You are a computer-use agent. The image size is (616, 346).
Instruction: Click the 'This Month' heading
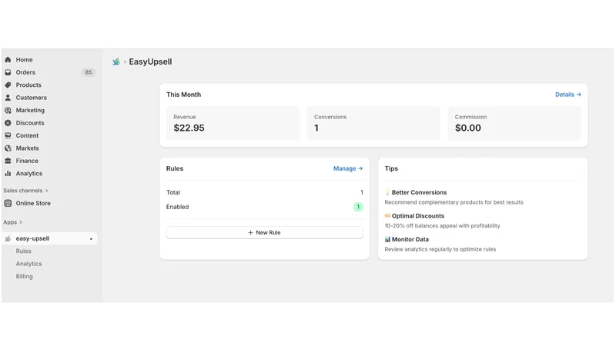pyautogui.click(x=183, y=95)
